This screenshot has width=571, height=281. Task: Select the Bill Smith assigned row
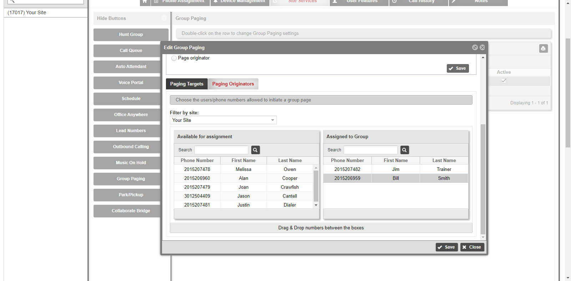(396, 178)
